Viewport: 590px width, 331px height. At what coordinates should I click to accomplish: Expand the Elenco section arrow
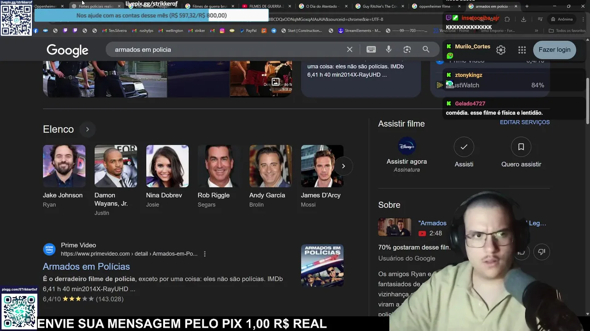coord(87,129)
